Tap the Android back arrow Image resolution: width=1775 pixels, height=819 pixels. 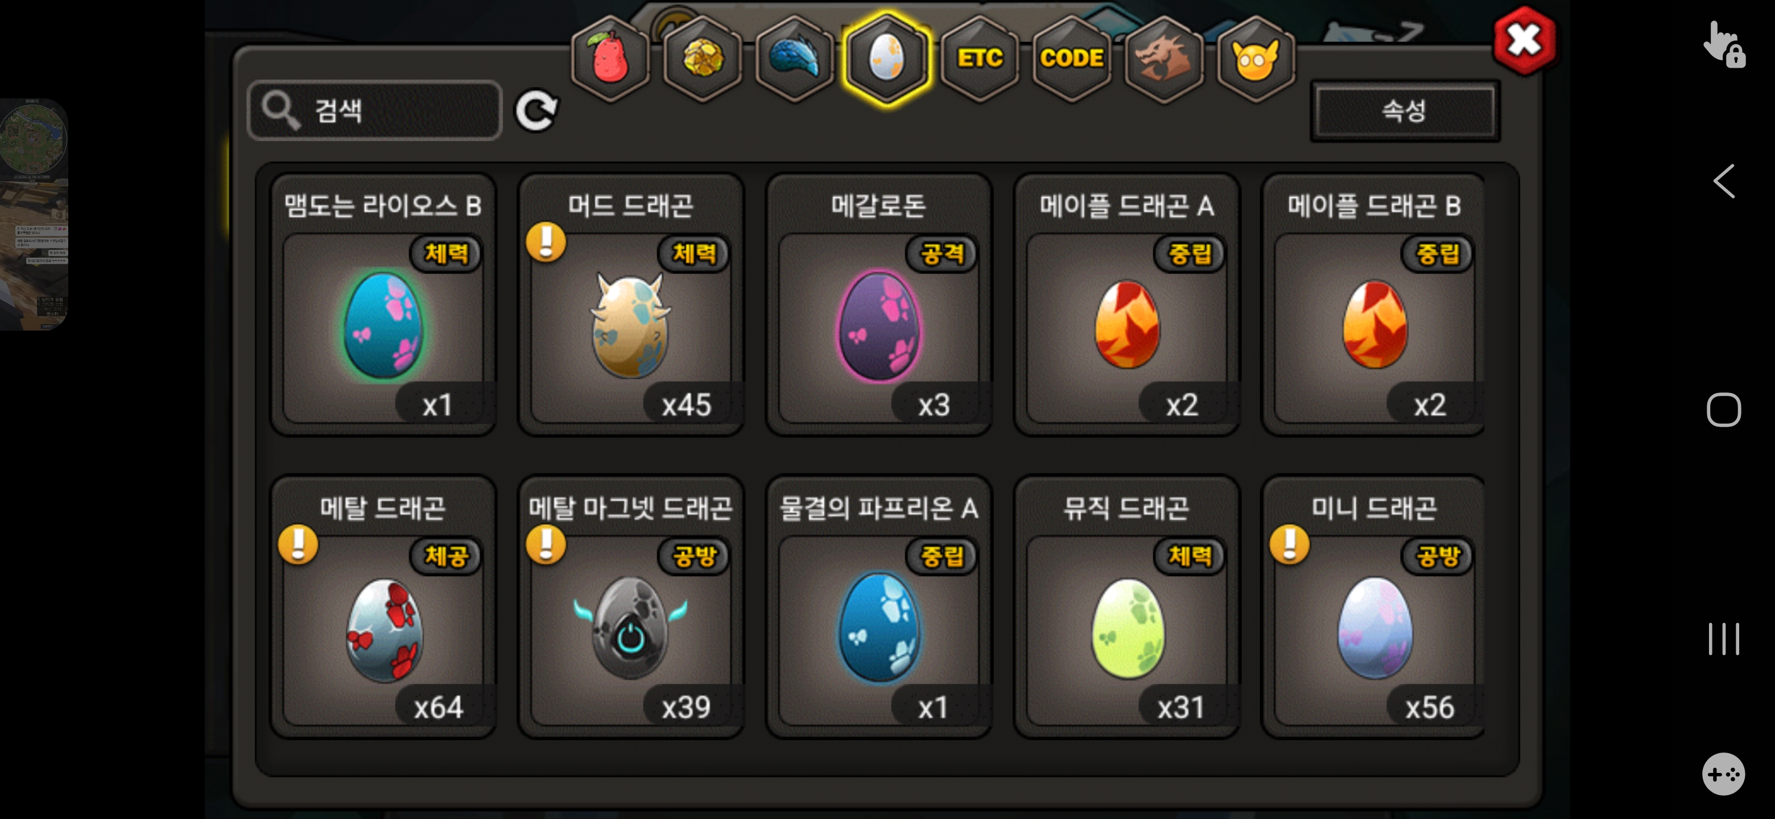[x=1723, y=181]
